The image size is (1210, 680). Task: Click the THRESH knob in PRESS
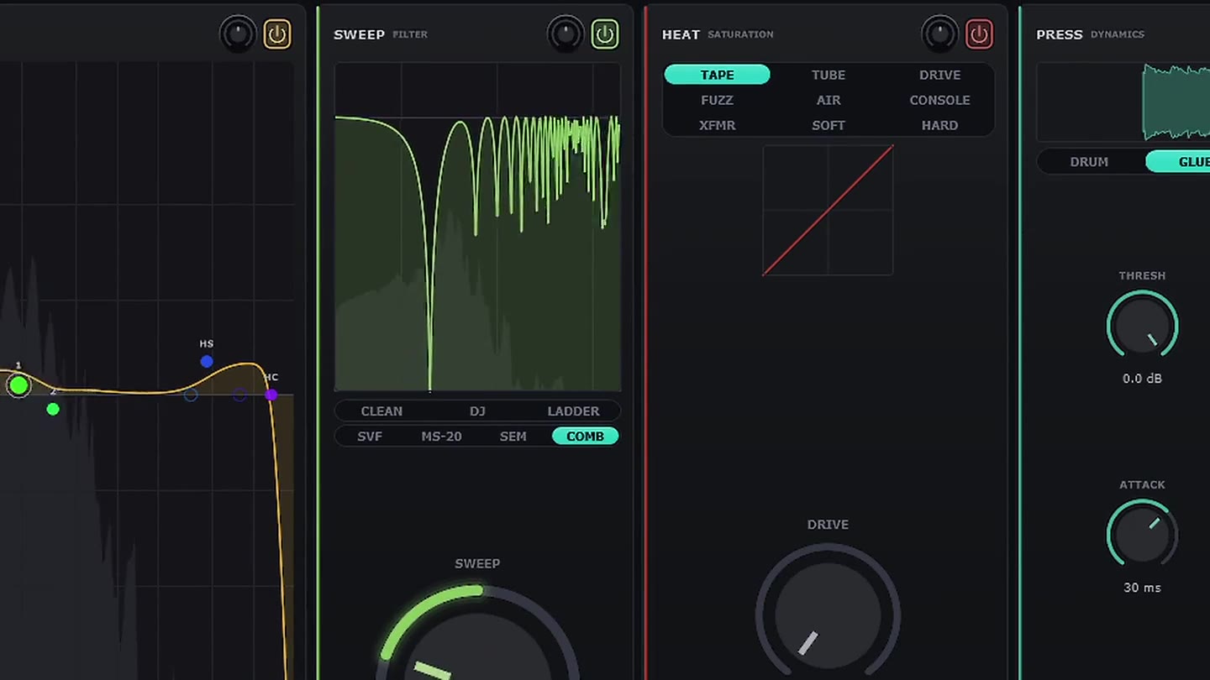coord(1142,326)
